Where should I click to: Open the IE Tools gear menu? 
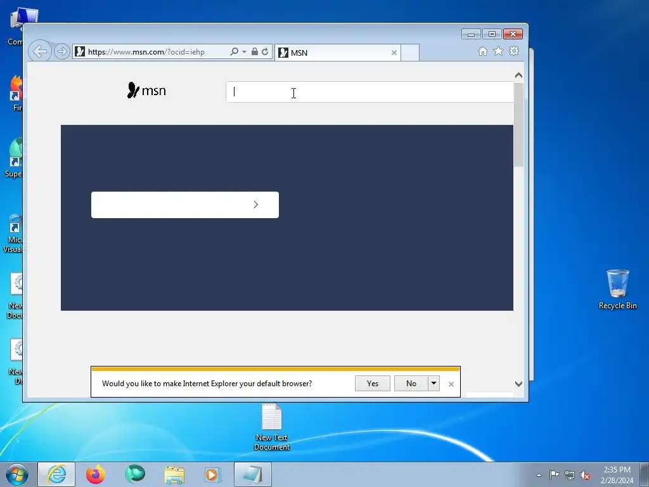[x=514, y=51]
